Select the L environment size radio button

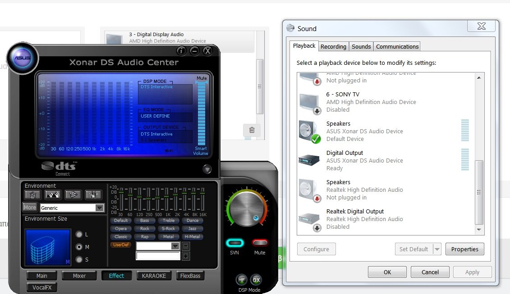coord(79,234)
